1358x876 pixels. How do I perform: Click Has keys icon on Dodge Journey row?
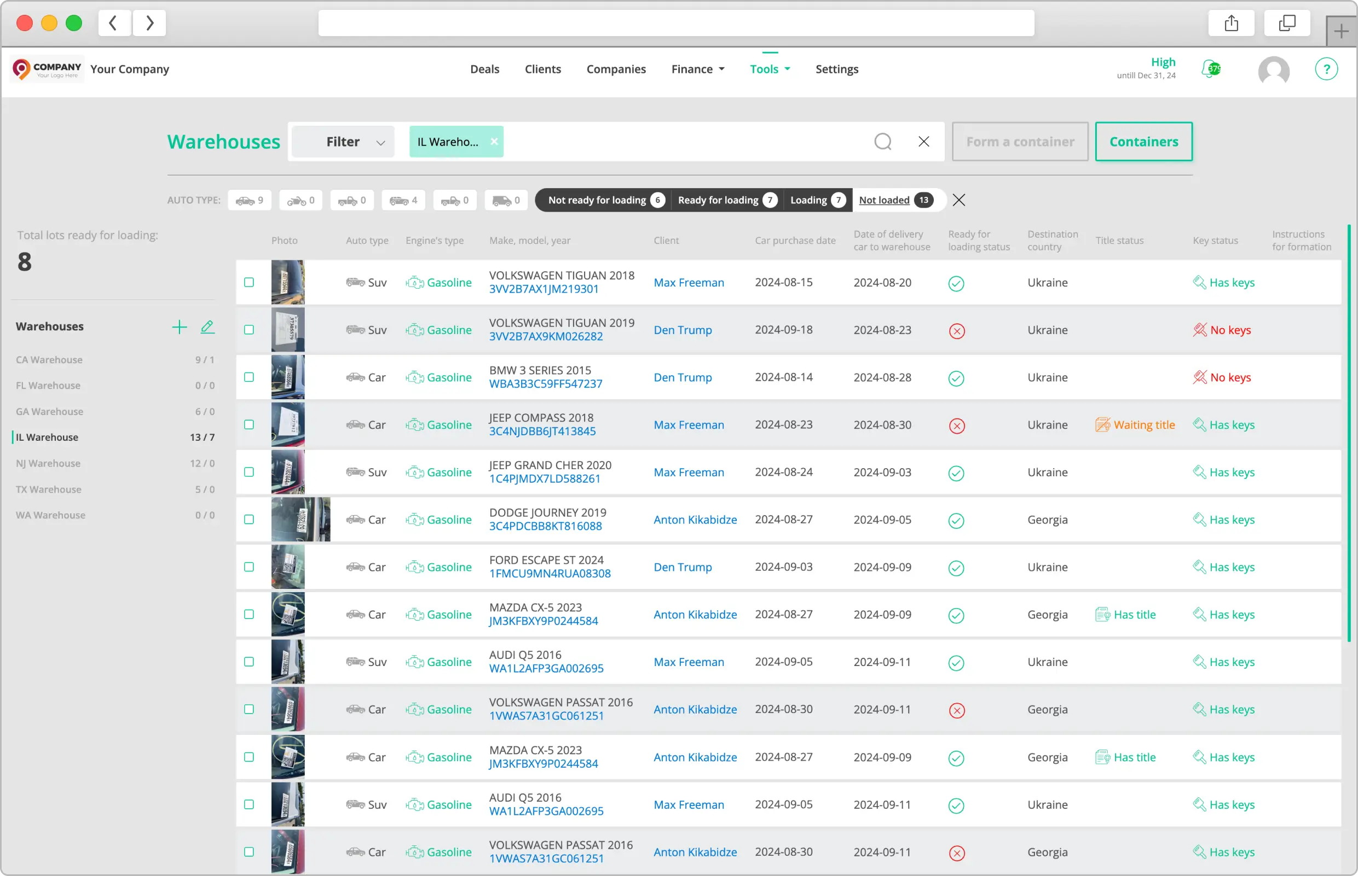(1199, 519)
